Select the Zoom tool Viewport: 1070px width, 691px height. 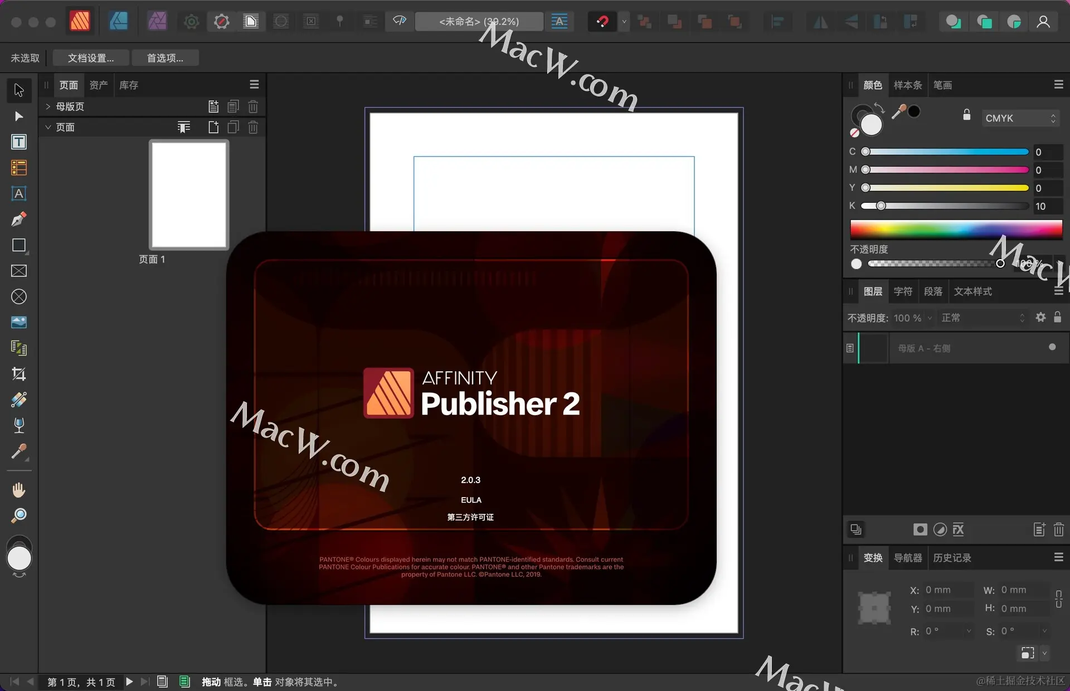[x=18, y=515]
